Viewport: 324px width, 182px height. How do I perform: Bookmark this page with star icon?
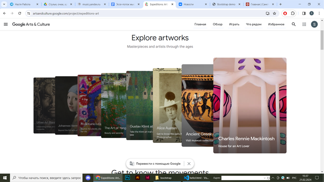pyautogui.click(x=274, y=13)
